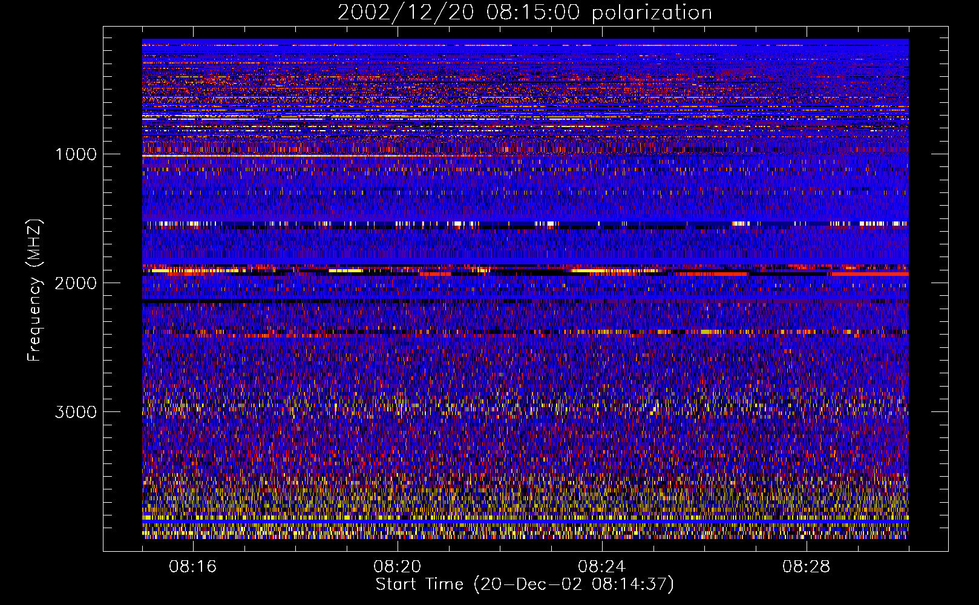Click the 1000 frequency tick label
The image size is (979, 605).
click(x=76, y=154)
